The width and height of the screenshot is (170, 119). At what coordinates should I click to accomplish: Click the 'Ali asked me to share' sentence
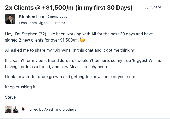[x=72, y=50]
